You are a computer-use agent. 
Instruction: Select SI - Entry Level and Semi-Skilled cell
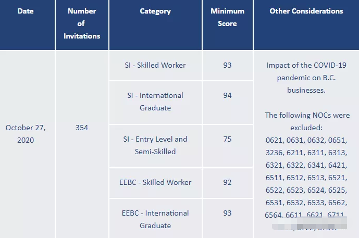tap(155, 145)
